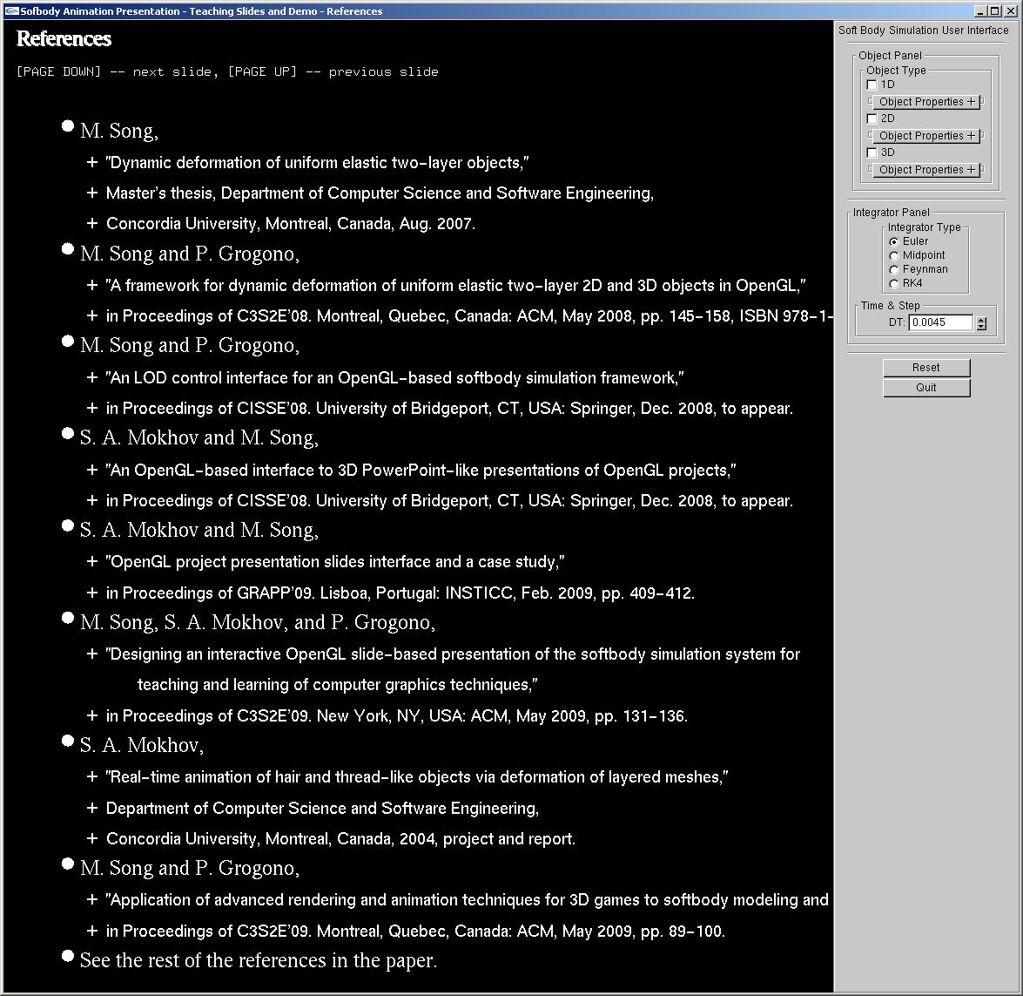Viewport: 1023px width, 996px height.
Task: Click 'See the rest of the references' line
Action: click(259, 961)
